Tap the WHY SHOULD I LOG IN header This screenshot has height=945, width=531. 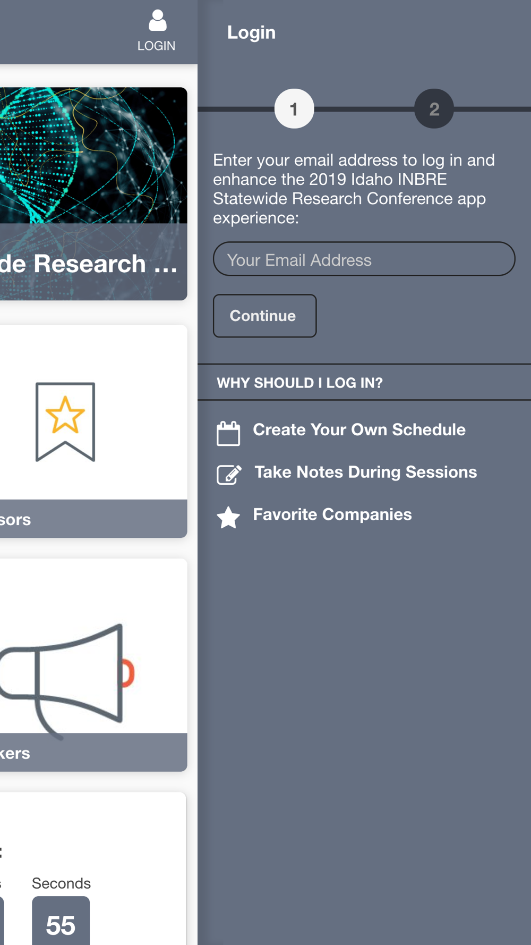[x=299, y=383]
